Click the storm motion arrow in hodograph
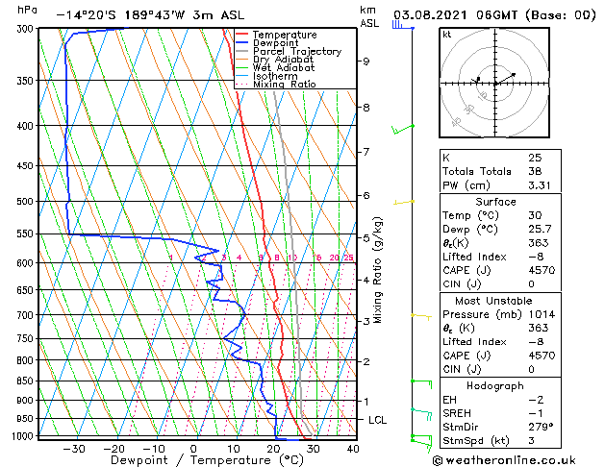Screen dimensions: 605x467 pyautogui.click(x=506, y=78)
